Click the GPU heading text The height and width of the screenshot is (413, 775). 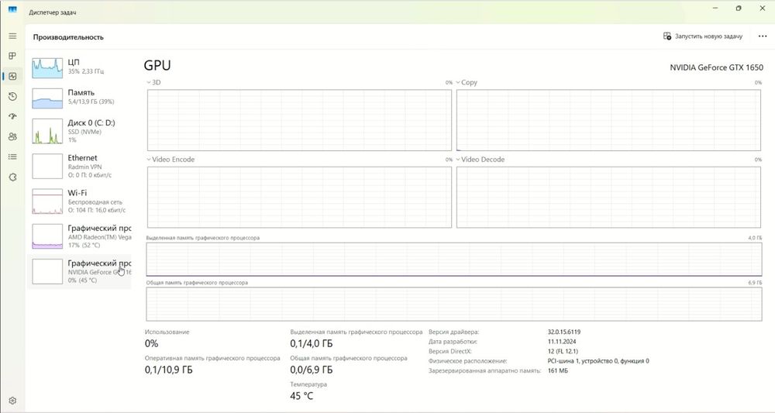tap(157, 65)
